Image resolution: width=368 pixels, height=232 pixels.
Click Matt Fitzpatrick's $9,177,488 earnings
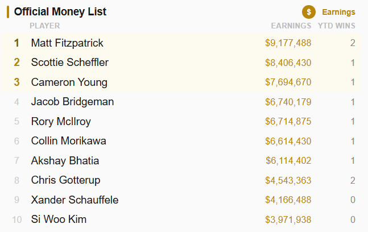click(x=288, y=43)
